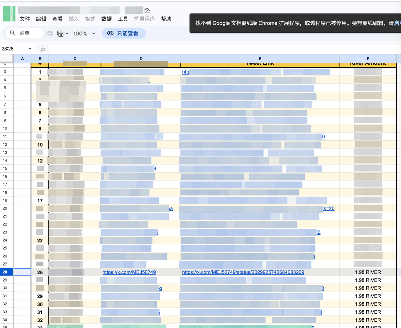Open the name box dropdown arrow
Viewport: 401px width, 328px height.
tap(30, 49)
